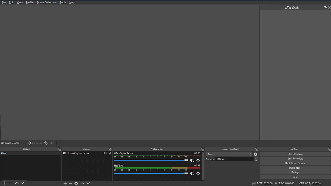Mute the 輸出音效 1 audio channel
The height and width of the screenshot is (186, 331).
coord(192,173)
